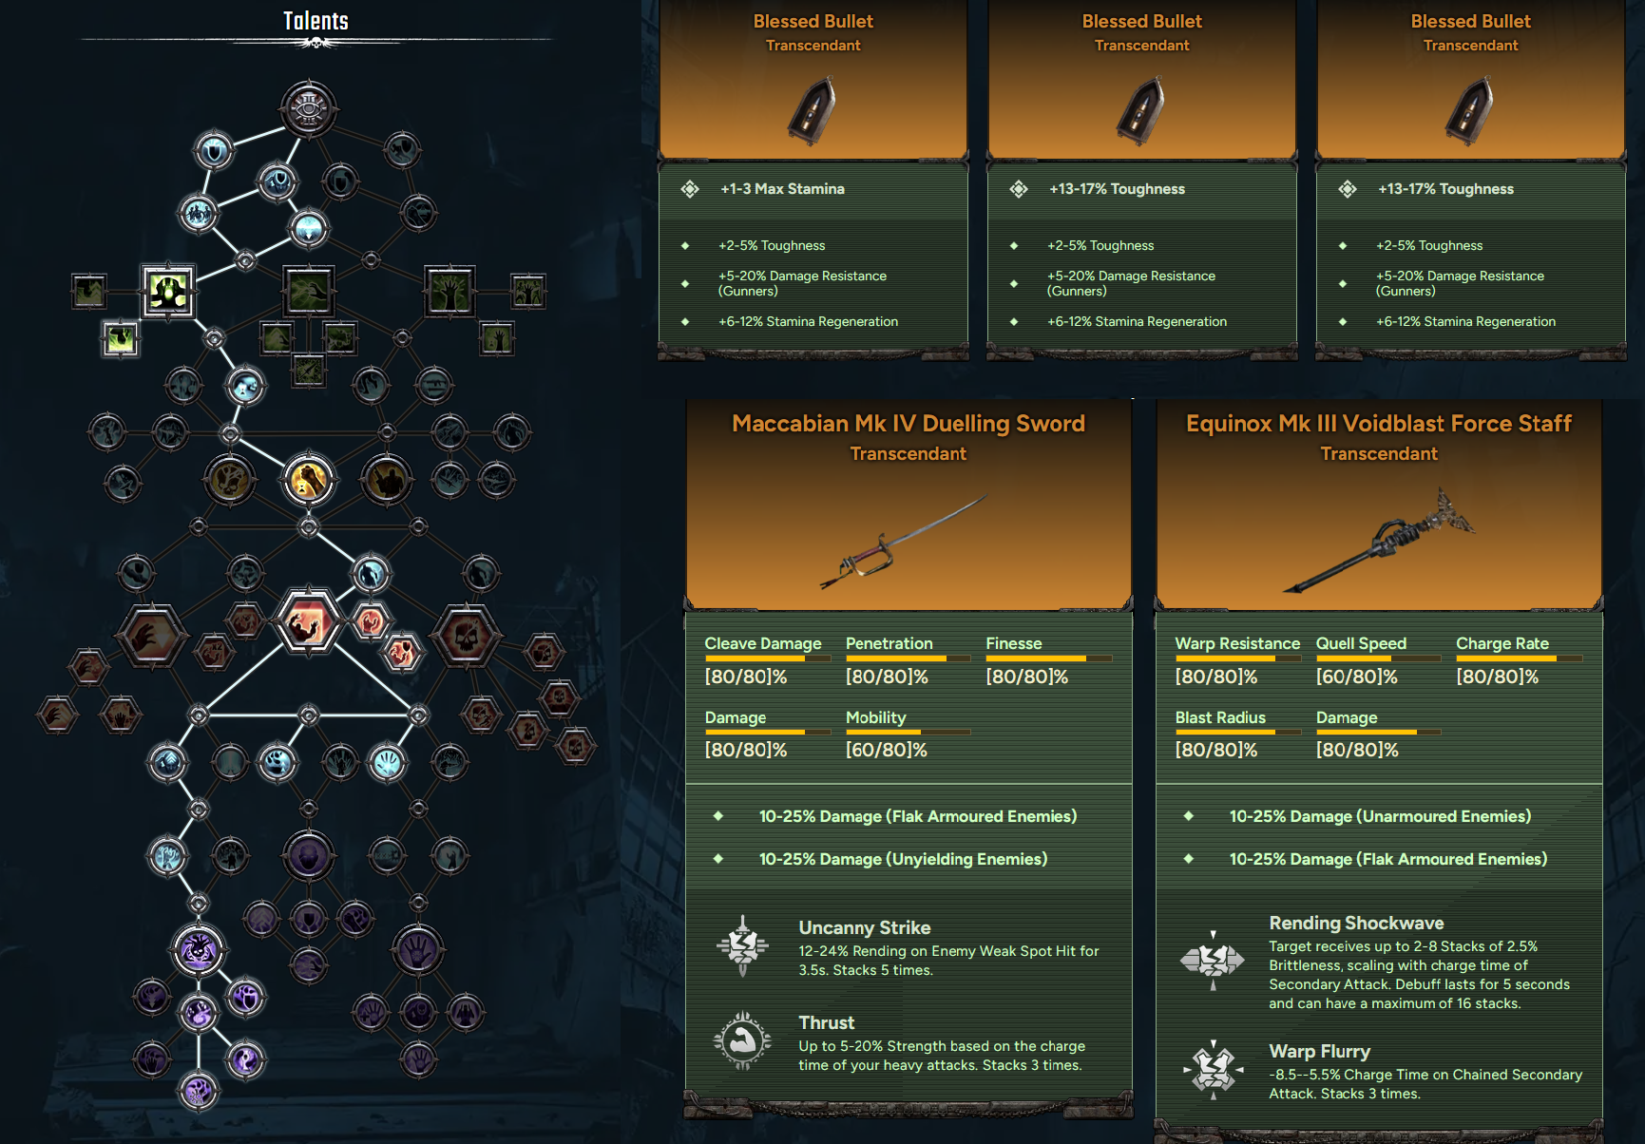Image resolution: width=1645 pixels, height=1144 pixels.
Task: Click the Talents heading
Action: click(316, 21)
